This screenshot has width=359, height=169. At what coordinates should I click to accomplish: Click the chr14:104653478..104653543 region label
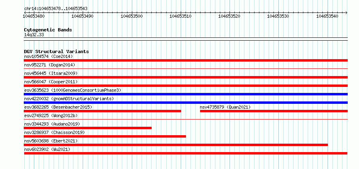tap(56, 9)
